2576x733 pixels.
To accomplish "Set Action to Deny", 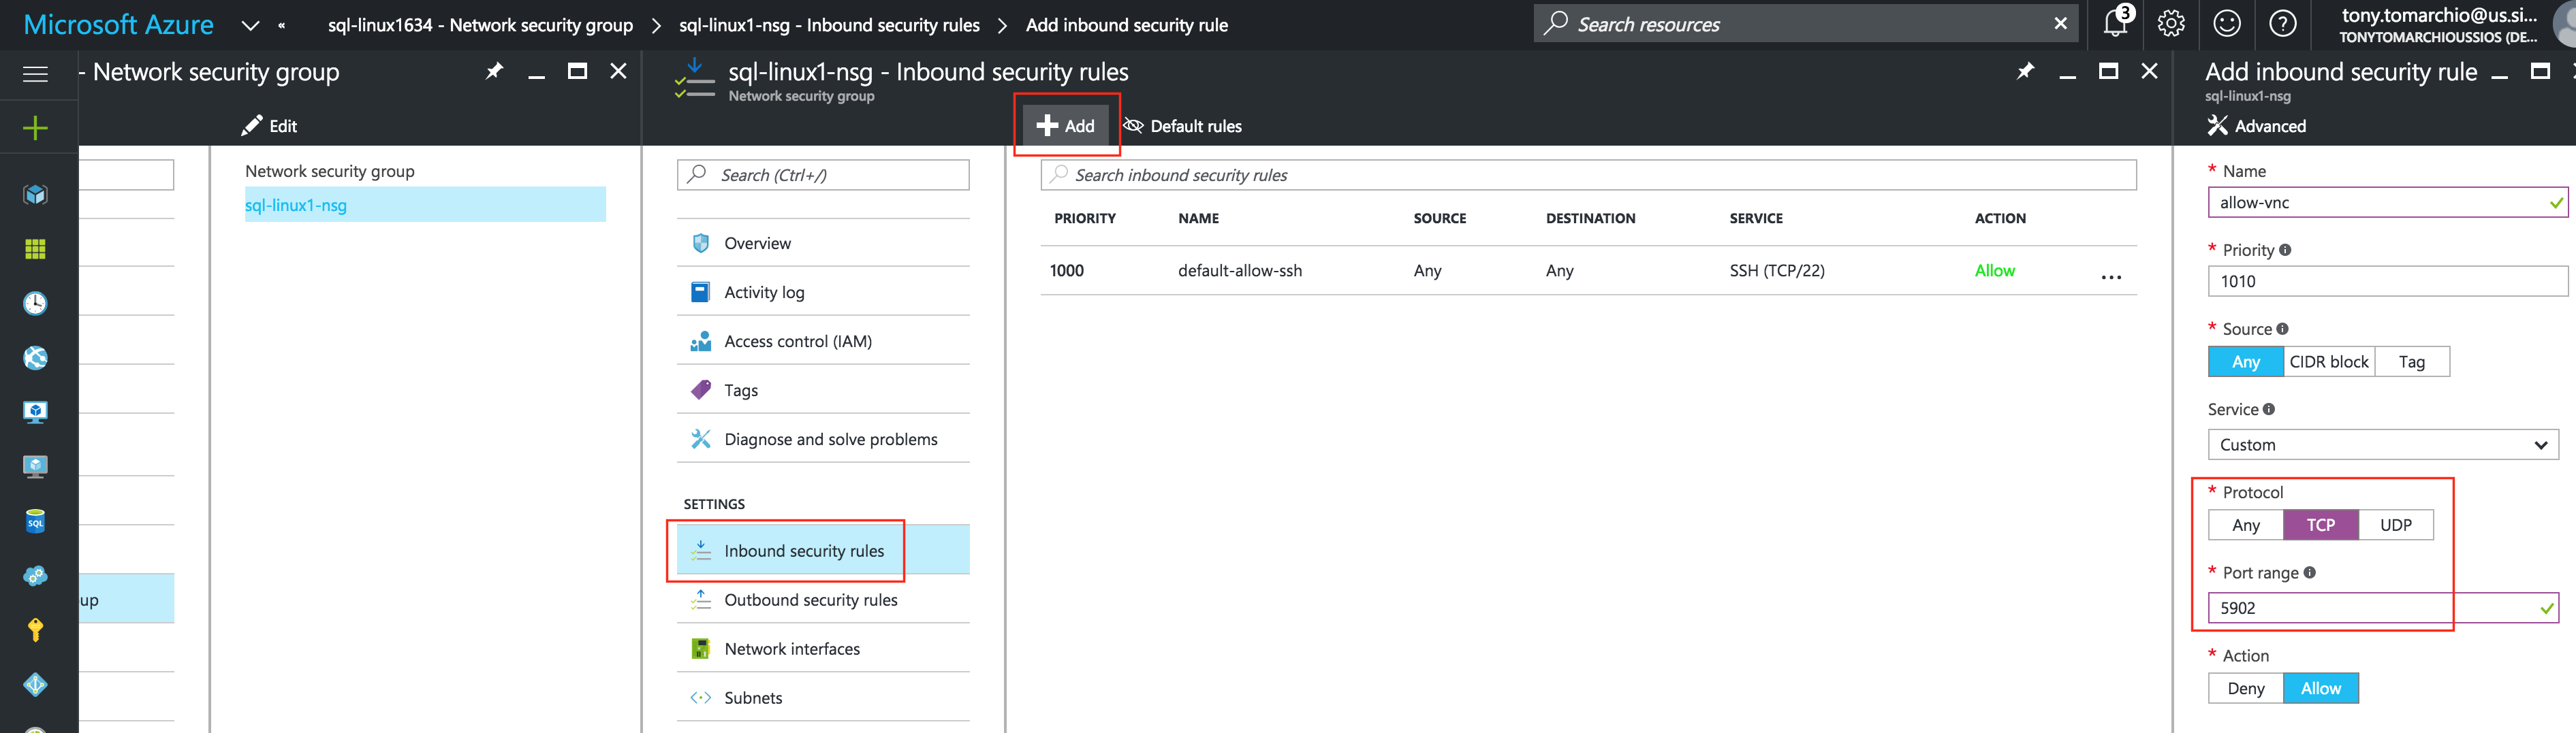I will 2245,688.
